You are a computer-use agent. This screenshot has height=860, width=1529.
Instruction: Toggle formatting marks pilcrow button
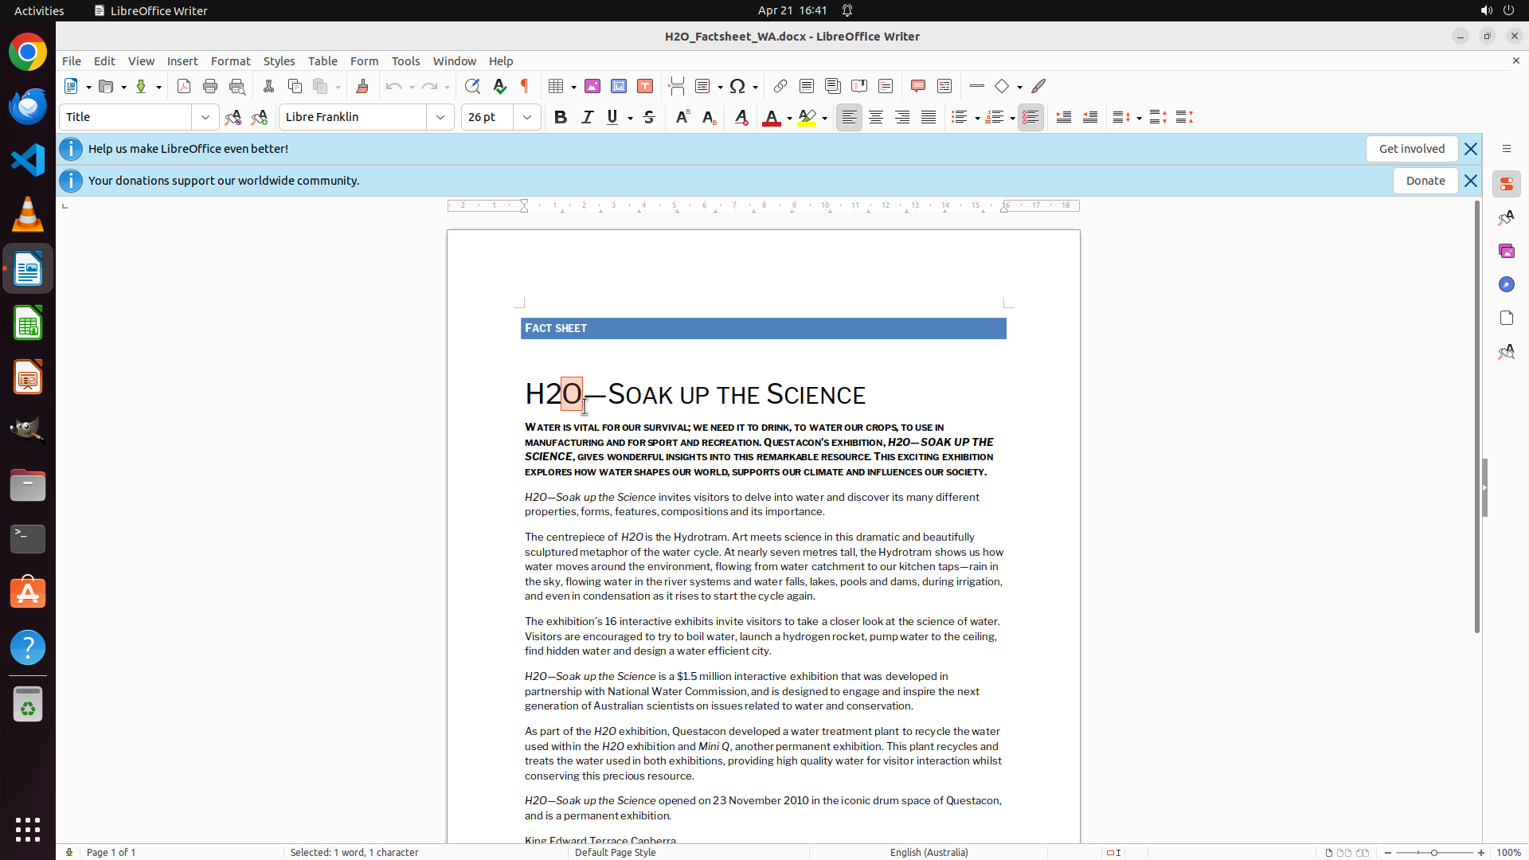coord(525,86)
